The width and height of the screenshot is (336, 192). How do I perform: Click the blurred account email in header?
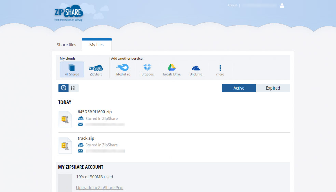260,5
